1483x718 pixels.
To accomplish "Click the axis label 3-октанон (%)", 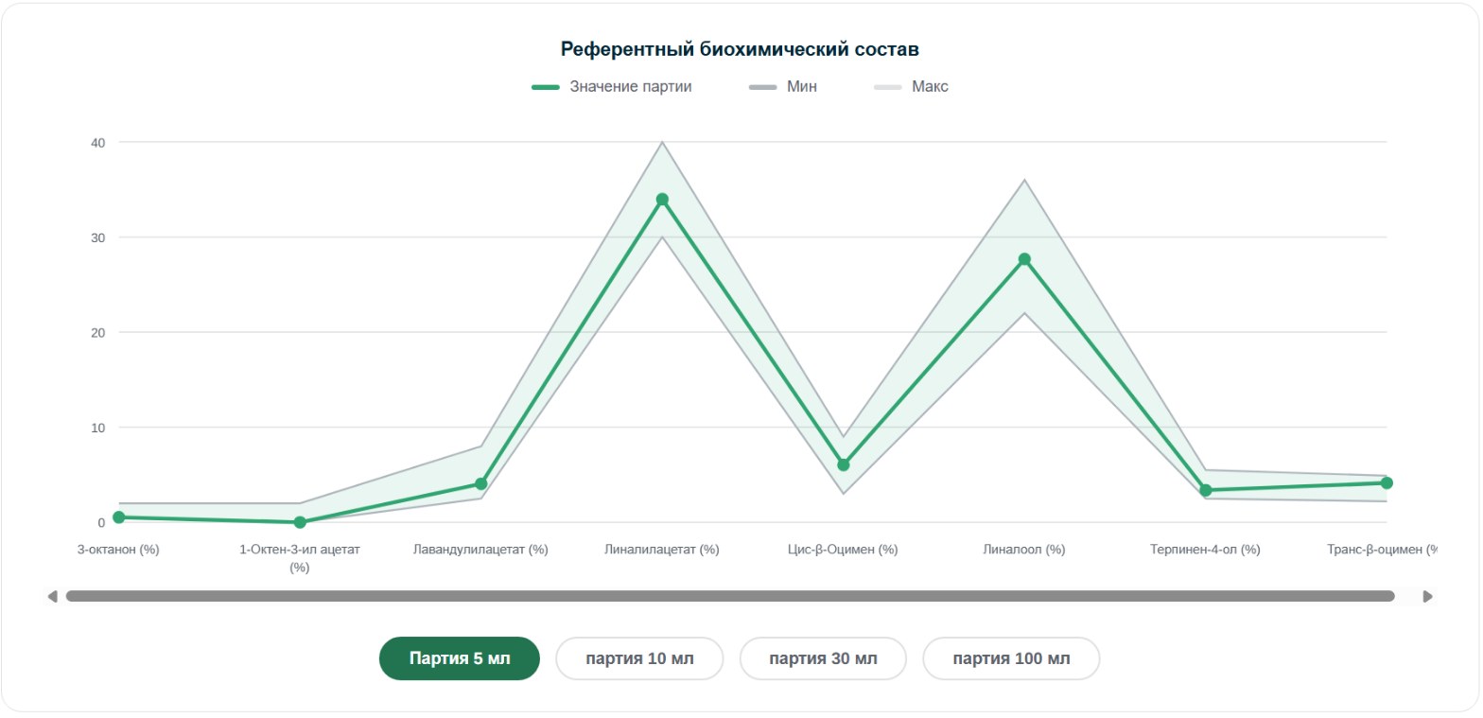I will [x=118, y=550].
